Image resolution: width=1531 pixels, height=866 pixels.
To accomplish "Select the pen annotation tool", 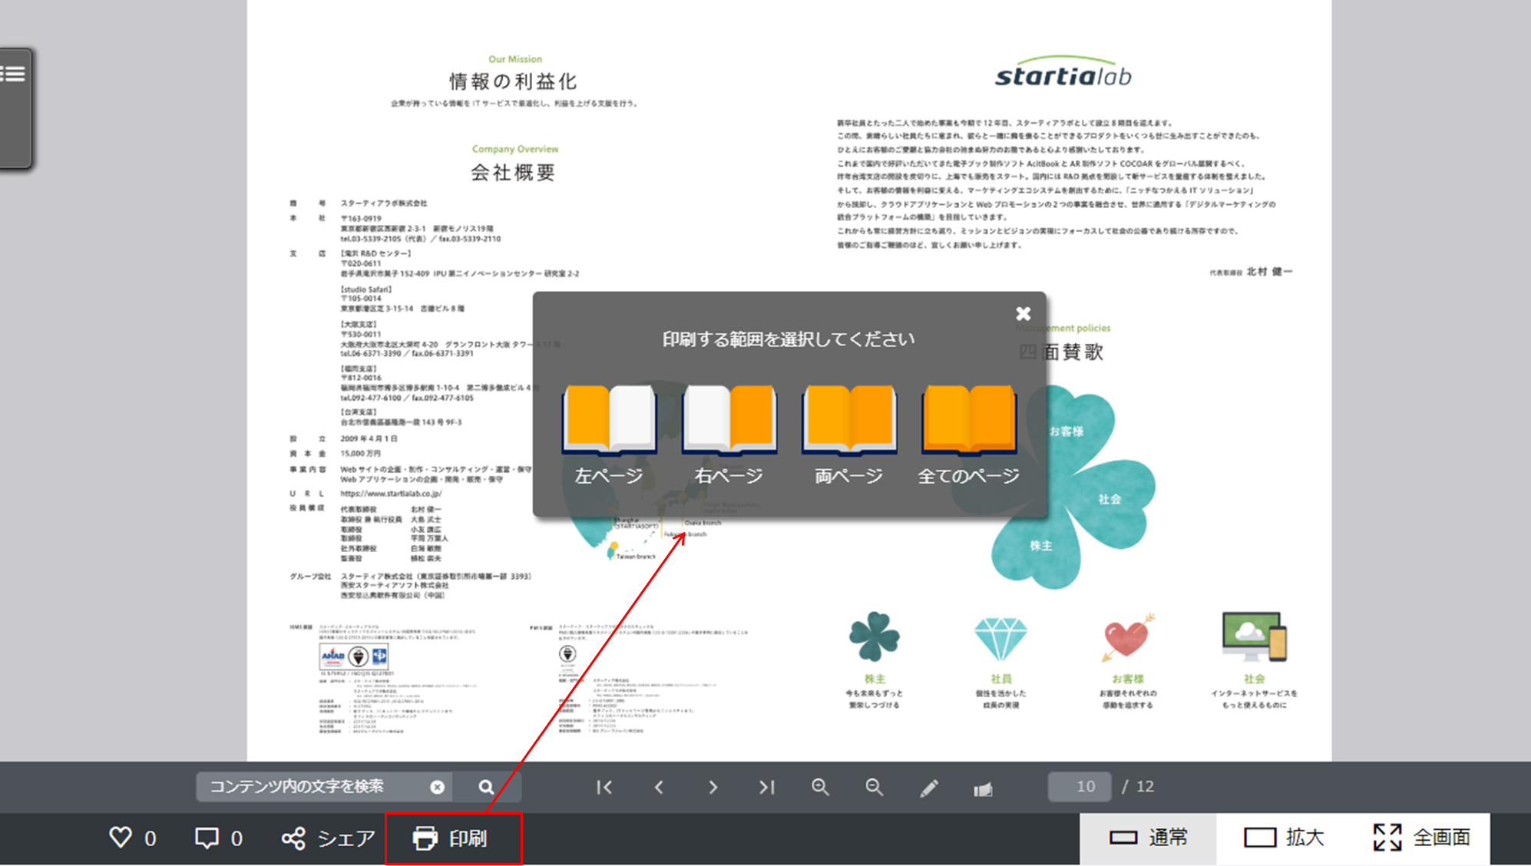I will tap(928, 788).
